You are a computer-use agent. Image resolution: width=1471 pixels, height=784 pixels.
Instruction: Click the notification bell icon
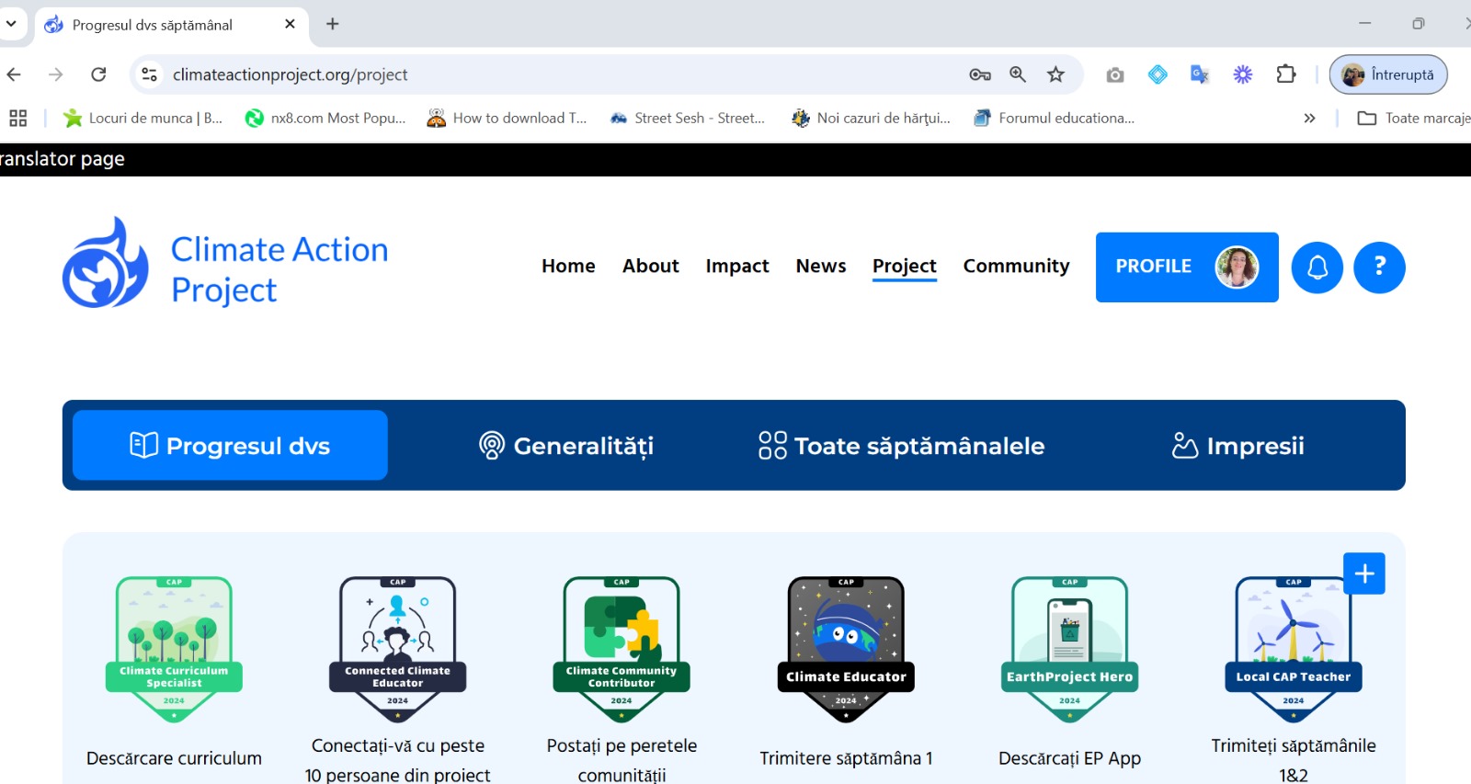click(1317, 267)
